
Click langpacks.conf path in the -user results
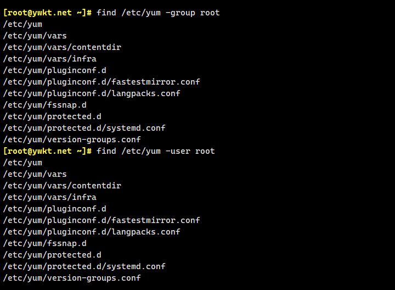[x=92, y=232]
